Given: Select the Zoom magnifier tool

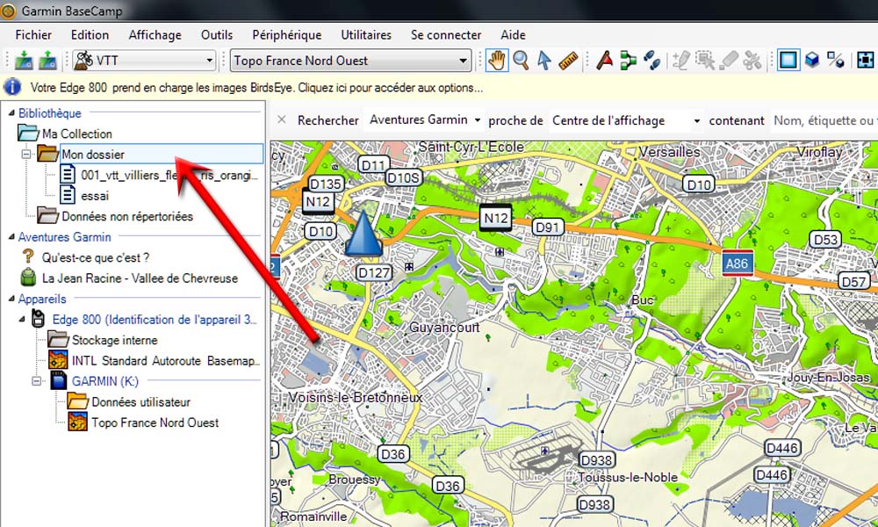Looking at the screenshot, I should pos(521,60).
